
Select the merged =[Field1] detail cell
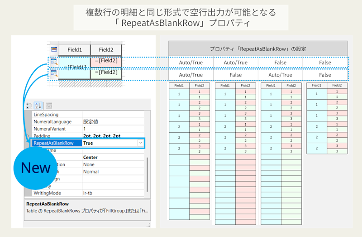75,68
